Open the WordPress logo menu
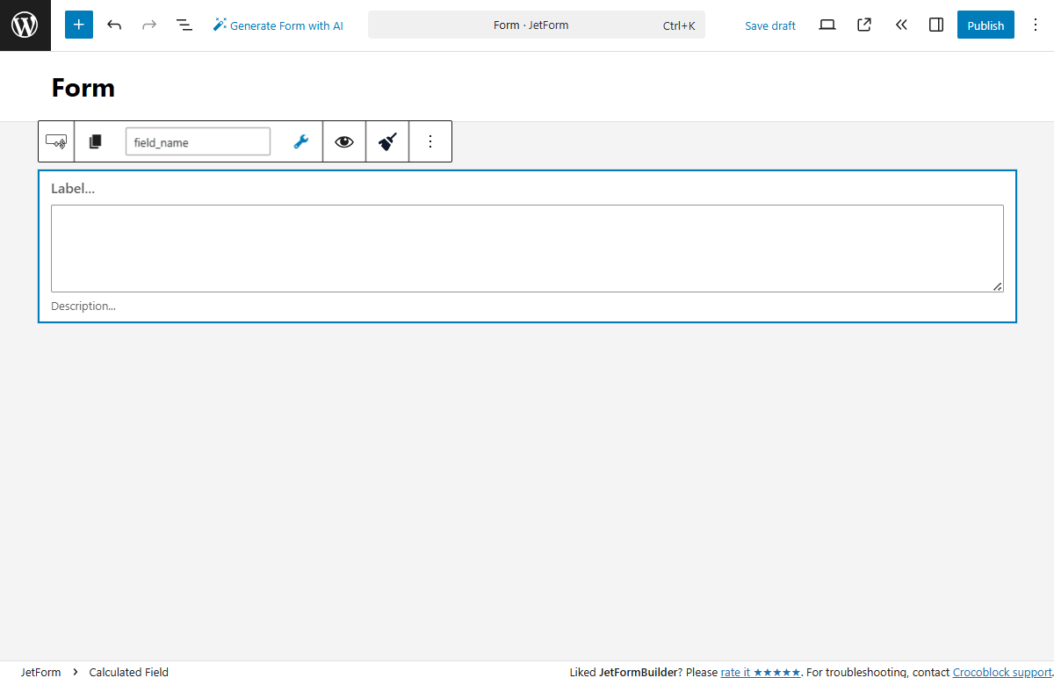1054x678 pixels. click(x=25, y=25)
